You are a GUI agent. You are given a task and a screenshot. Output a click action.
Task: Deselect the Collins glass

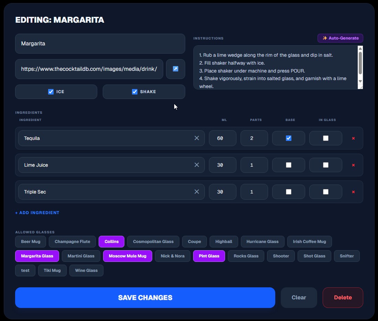[x=111, y=241]
